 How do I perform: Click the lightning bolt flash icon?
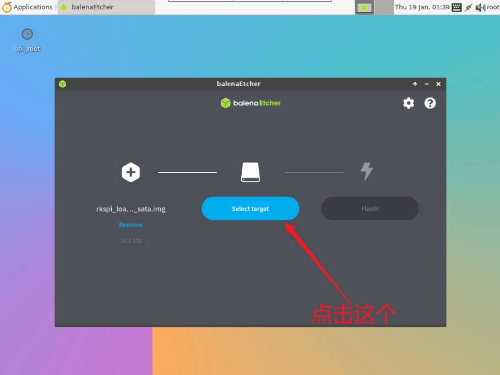pyautogui.click(x=367, y=172)
